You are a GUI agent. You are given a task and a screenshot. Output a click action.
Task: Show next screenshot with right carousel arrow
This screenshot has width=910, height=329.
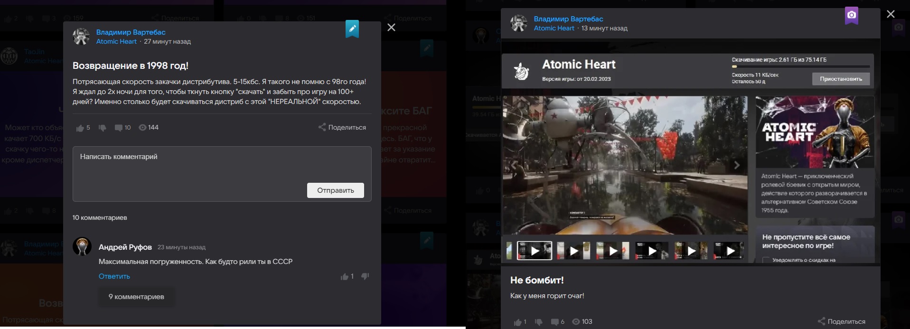[x=737, y=165]
